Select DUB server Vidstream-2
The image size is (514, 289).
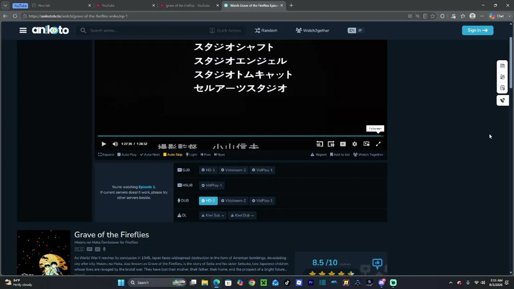pos(233,201)
